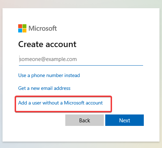Viewport: 162px width, 148px height.
Task: Click the white Next label text
Action: coord(125,121)
